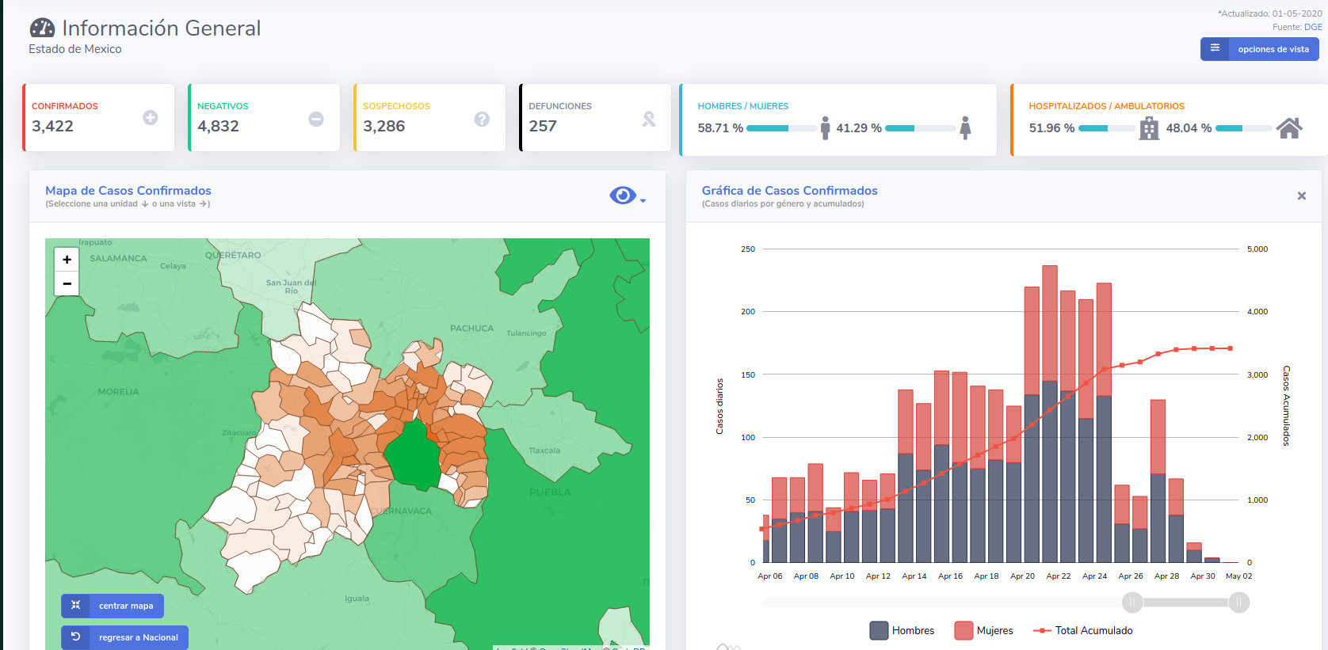The height and width of the screenshot is (650, 1328).
Task: Click the hospital building icon
Action: point(1149,128)
